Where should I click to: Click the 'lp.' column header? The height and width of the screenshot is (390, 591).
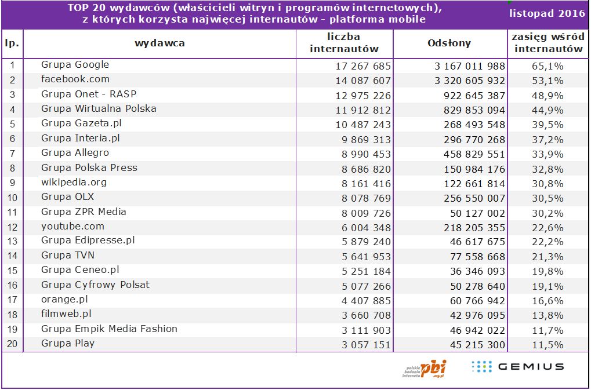point(12,43)
